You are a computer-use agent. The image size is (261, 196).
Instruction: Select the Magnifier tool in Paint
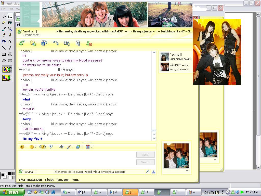point(10,29)
